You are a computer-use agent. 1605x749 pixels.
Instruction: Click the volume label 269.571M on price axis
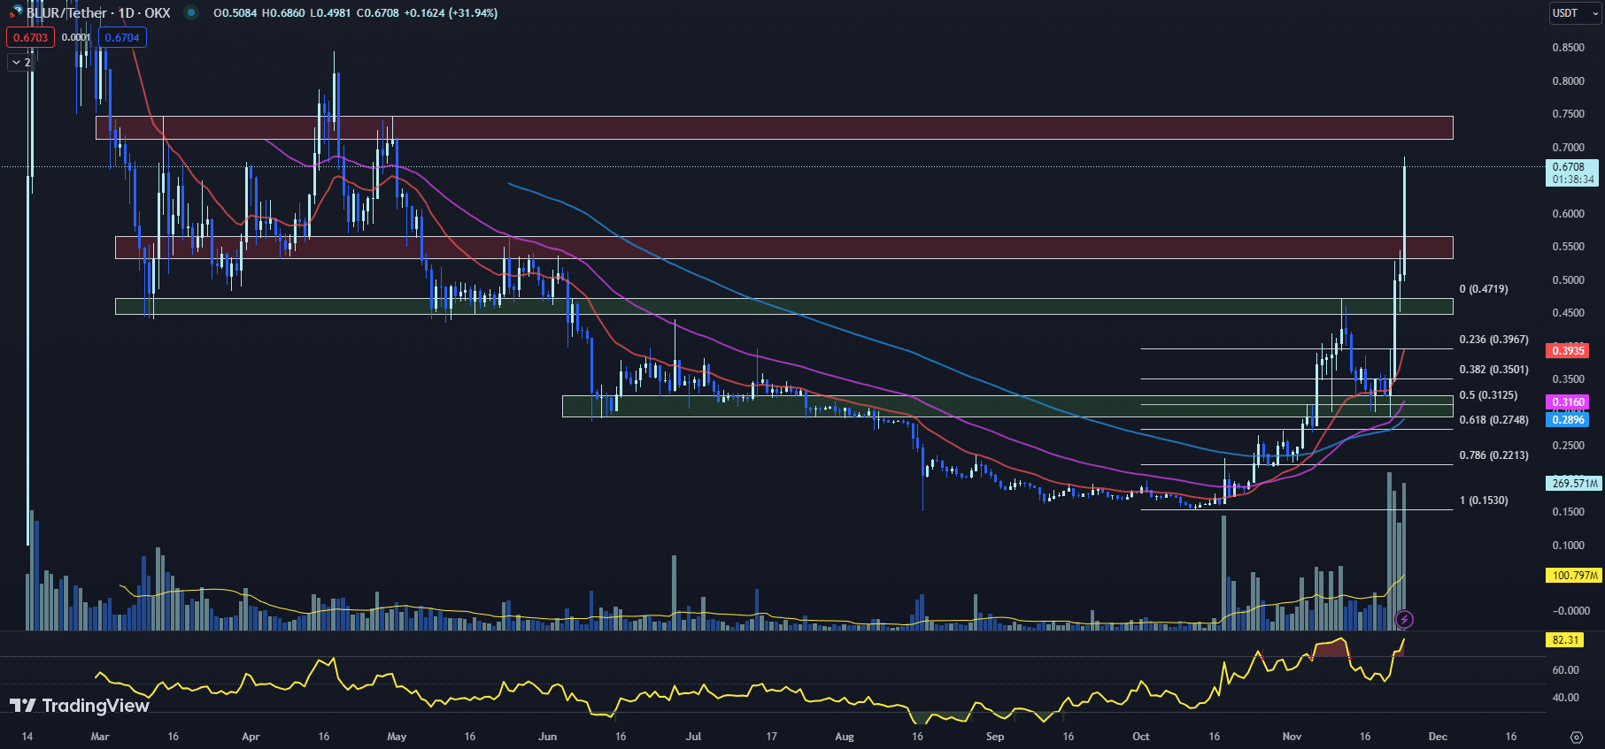pos(1574,484)
